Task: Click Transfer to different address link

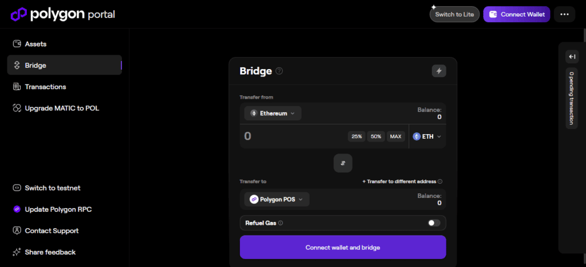Action: [399, 181]
